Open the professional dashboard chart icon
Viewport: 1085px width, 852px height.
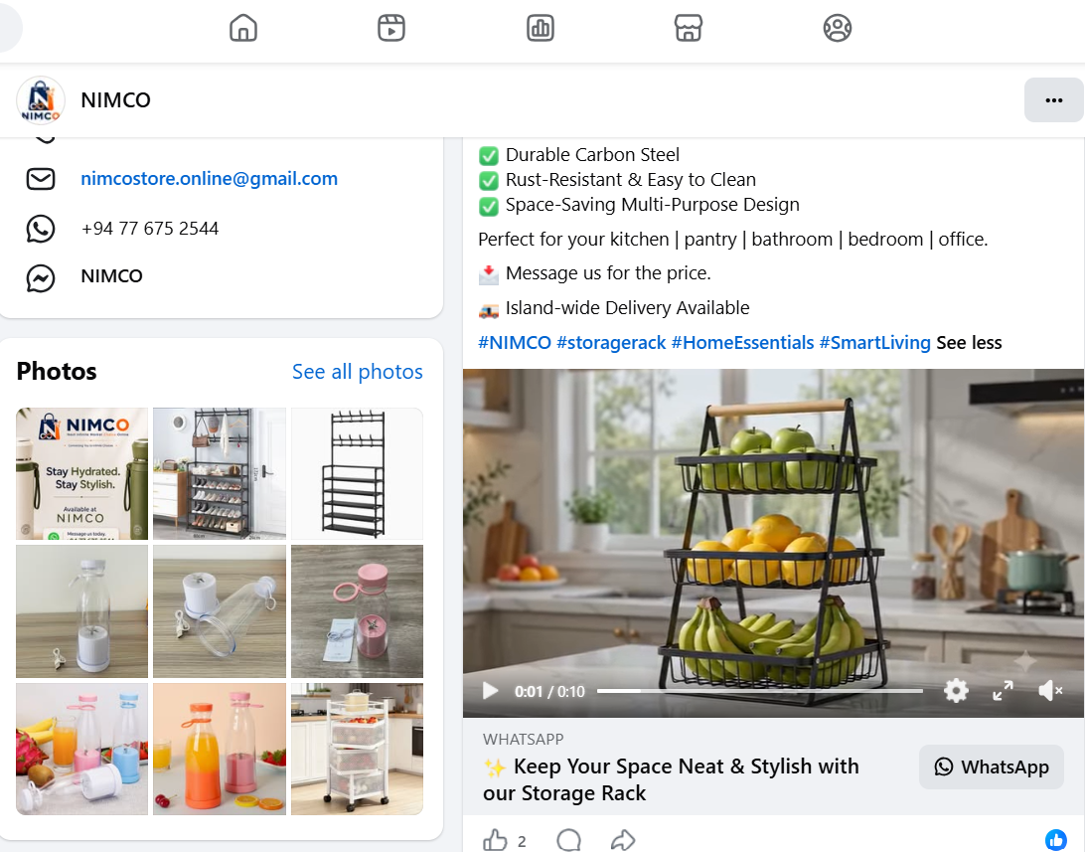tap(540, 29)
